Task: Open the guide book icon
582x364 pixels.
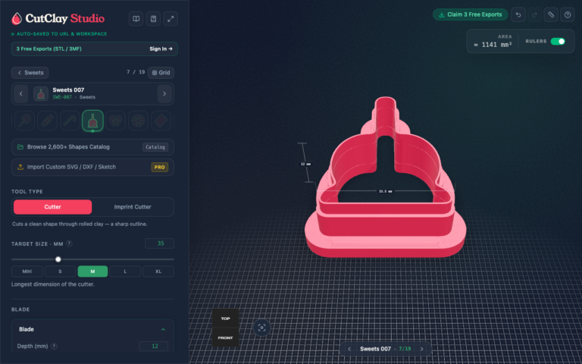Action: (x=136, y=19)
